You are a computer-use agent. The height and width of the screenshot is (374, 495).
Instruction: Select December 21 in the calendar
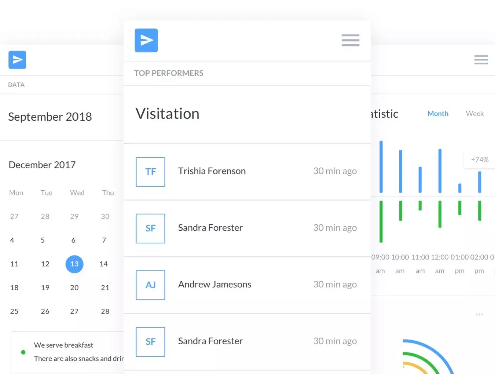(105, 288)
